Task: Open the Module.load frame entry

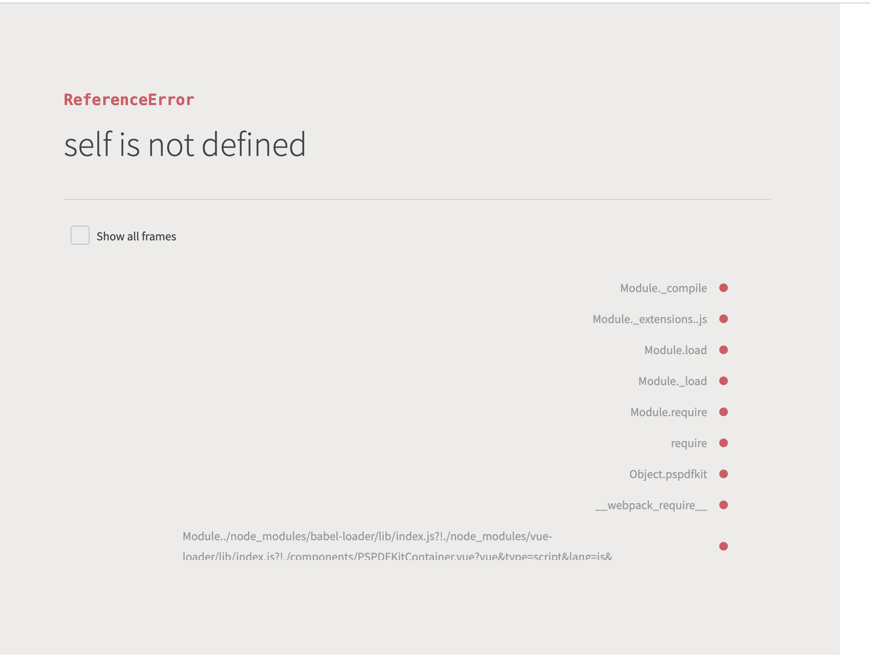Action: pos(675,350)
